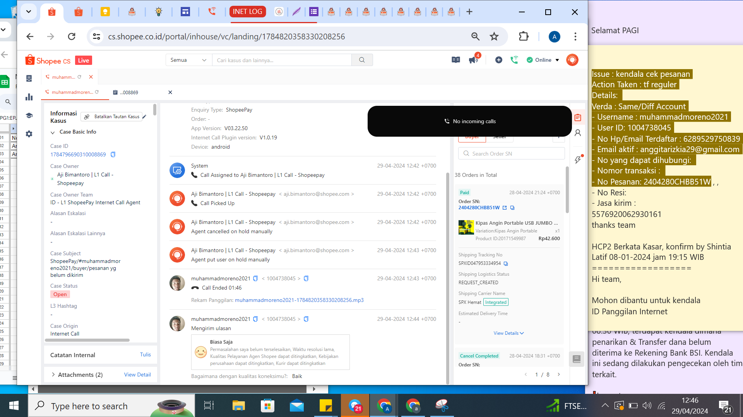Toggle Online status dropdown
The width and height of the screenshot is (743, 417).
543,60
